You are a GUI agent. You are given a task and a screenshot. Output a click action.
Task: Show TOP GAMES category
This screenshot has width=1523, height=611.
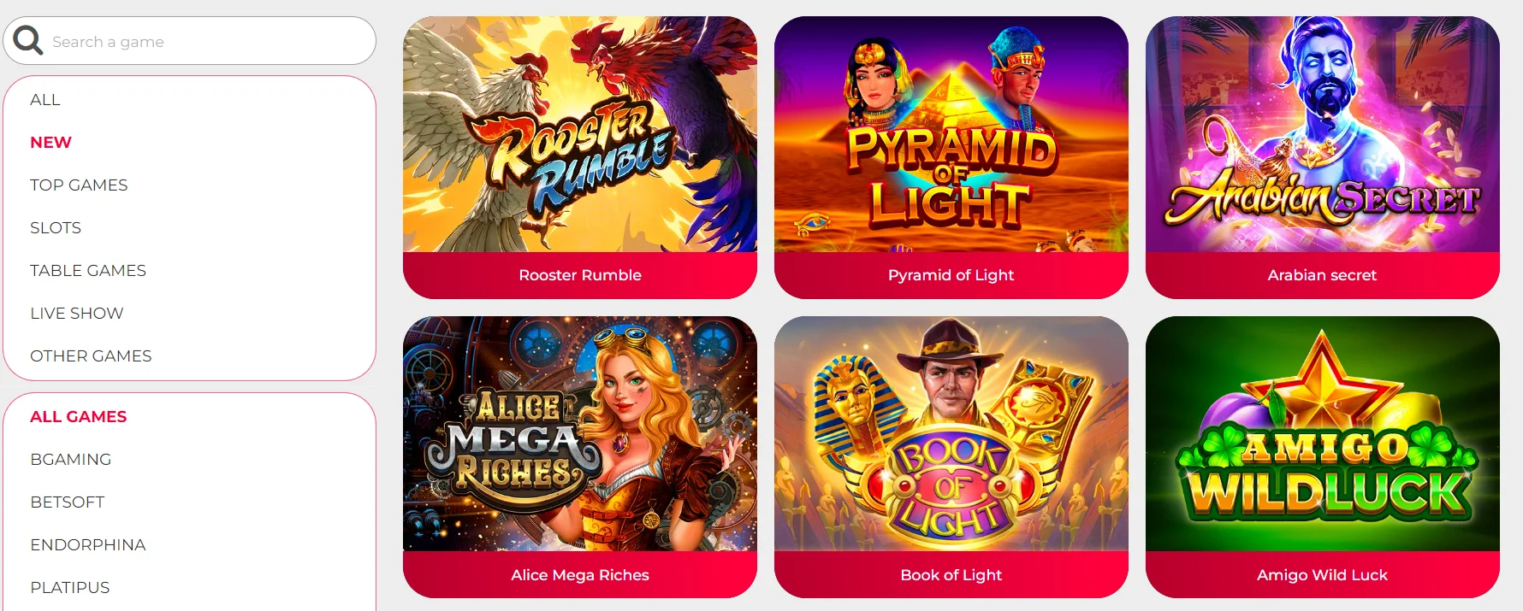[79, 185]
